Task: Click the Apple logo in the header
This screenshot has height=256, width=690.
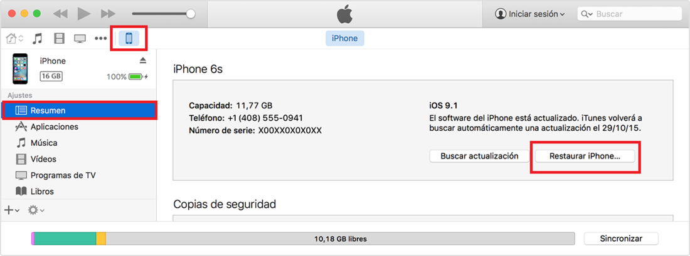Action: 345,14
